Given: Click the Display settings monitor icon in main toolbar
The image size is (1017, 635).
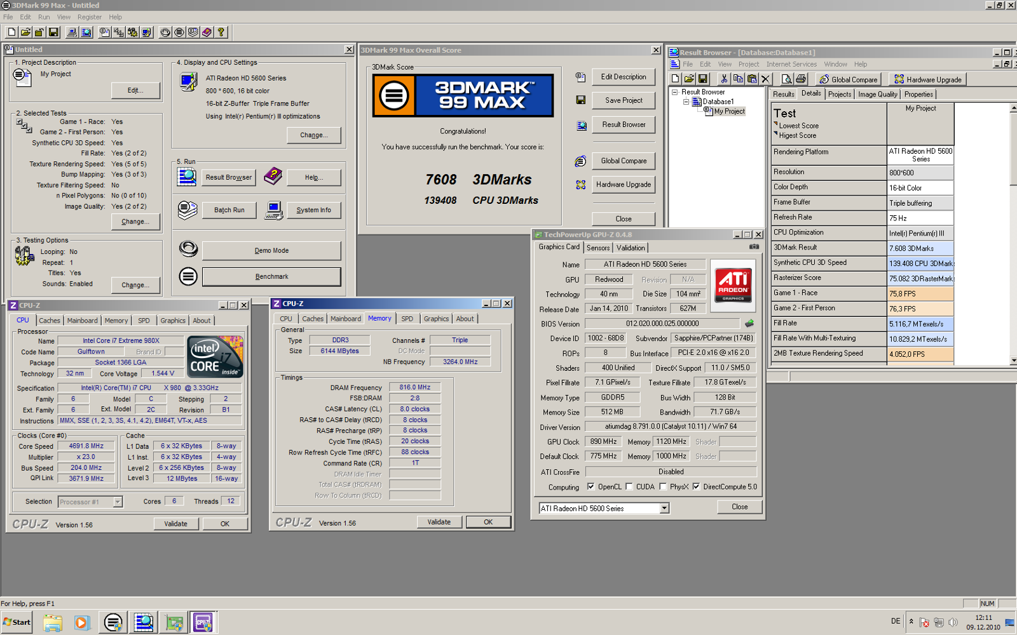Looking at the screenshot, I should coord(147,32).
